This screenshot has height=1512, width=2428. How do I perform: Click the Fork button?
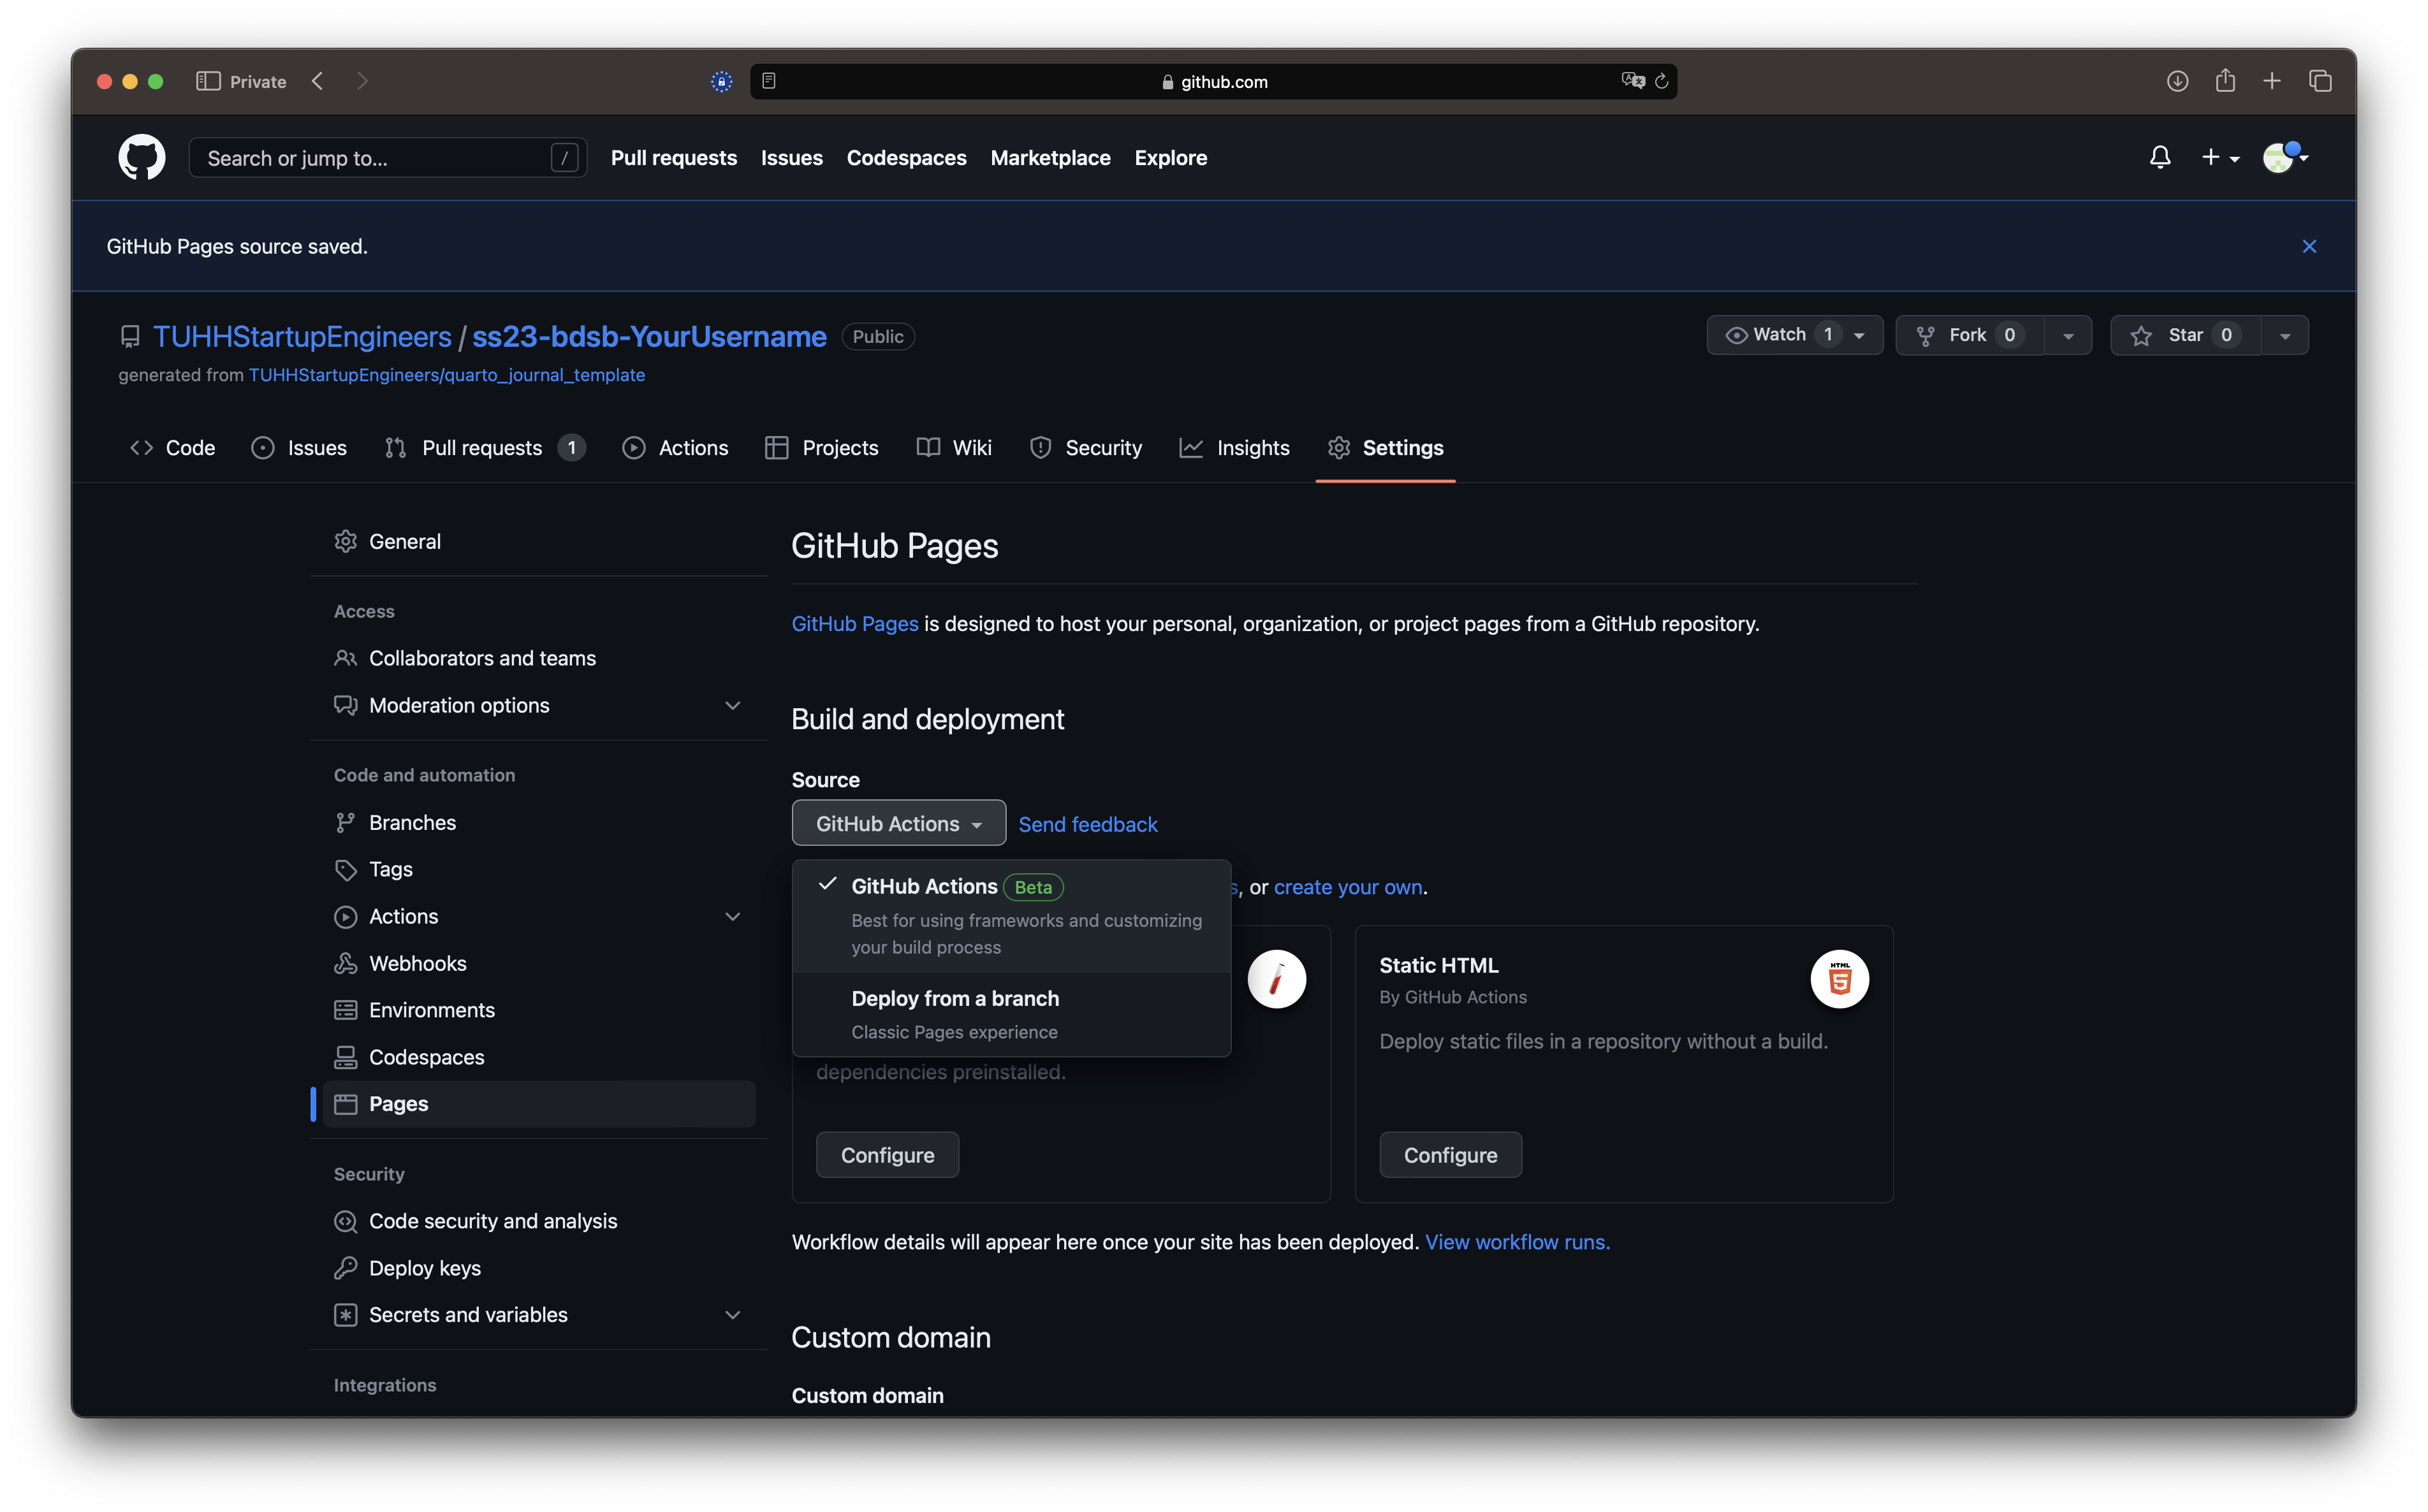(1970, 335)
